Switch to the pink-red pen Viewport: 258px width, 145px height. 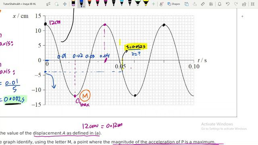[x=98, y=3]
